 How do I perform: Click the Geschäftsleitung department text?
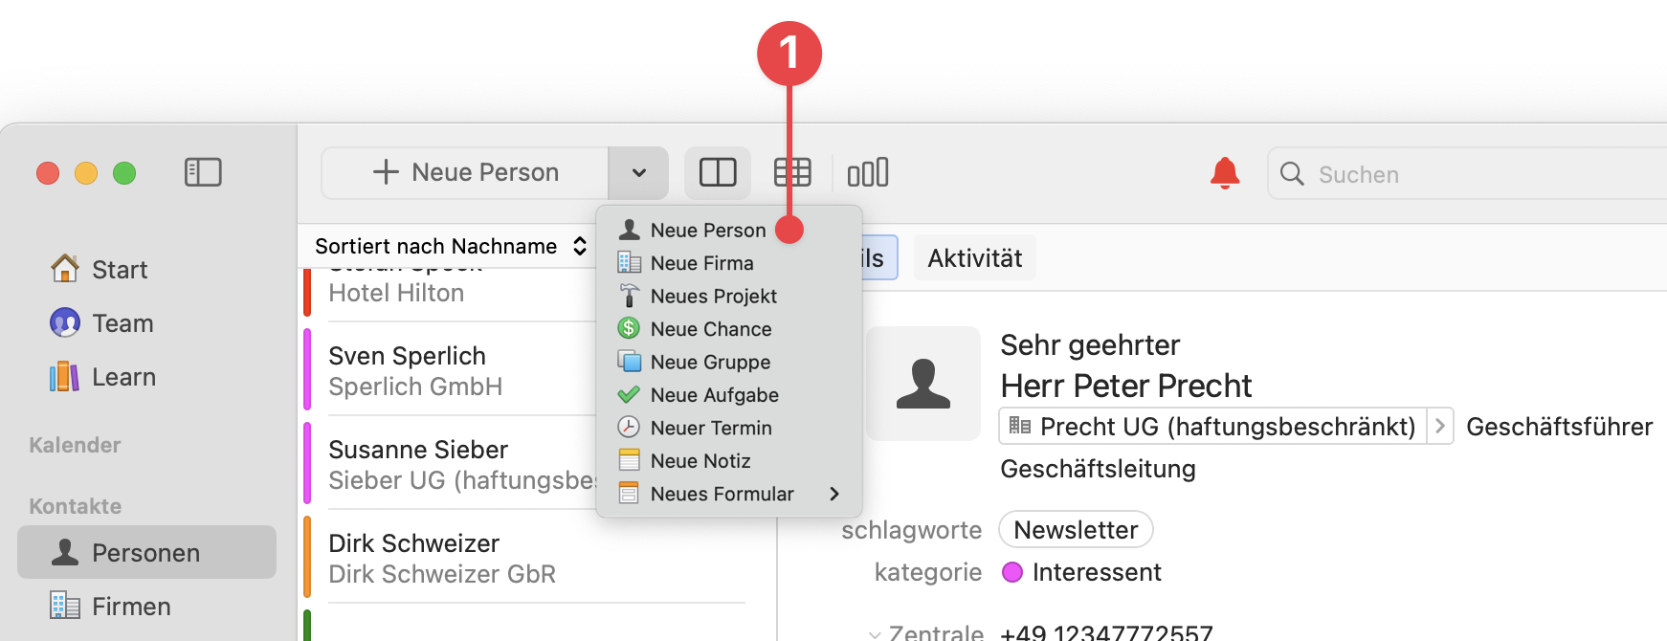pyautogui.click(x=1098, y=469)
